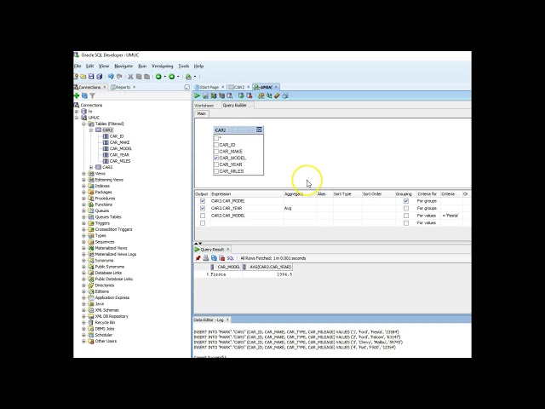Click the refresh icon in Query Result toolbar

[x=214, y=258]
